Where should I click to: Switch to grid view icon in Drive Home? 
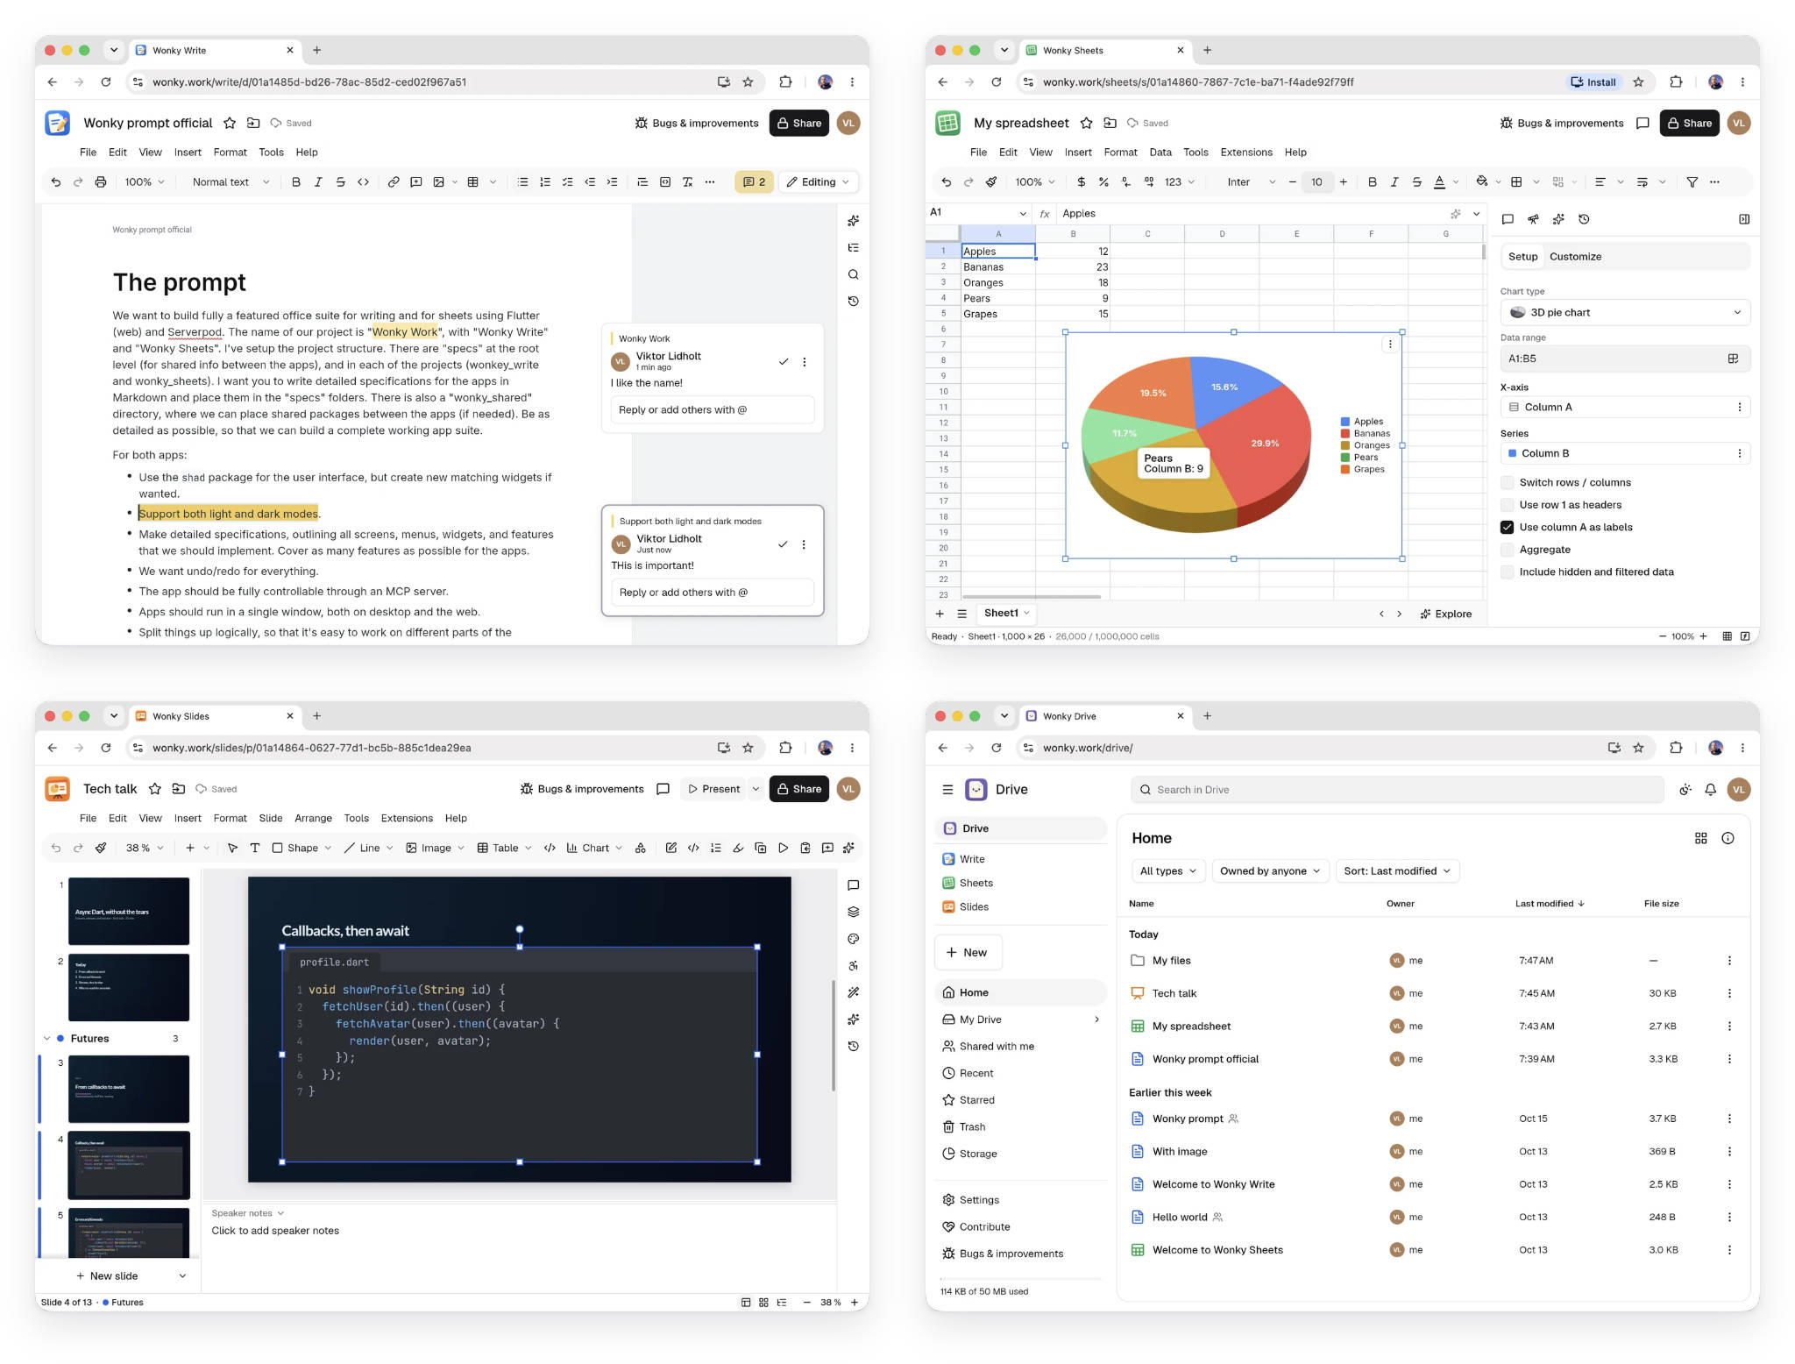(1700, 838)
